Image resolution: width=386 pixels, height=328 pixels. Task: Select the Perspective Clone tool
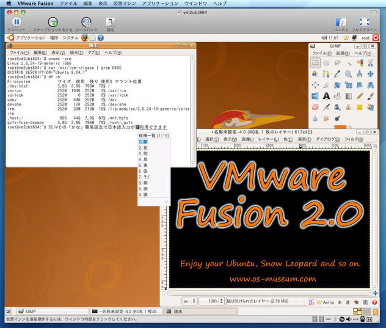tap(371, 107)
